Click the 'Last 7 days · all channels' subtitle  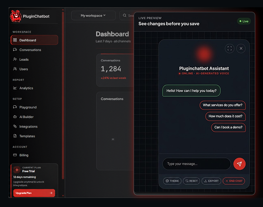click(113, 41)
